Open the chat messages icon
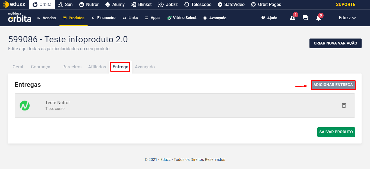This screenshot has width=370, height=169. [305, 18]
